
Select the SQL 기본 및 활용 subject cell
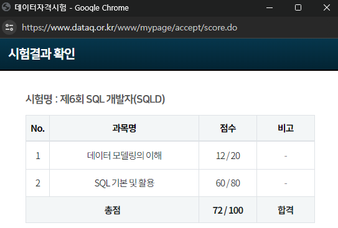tap(124, 183)
